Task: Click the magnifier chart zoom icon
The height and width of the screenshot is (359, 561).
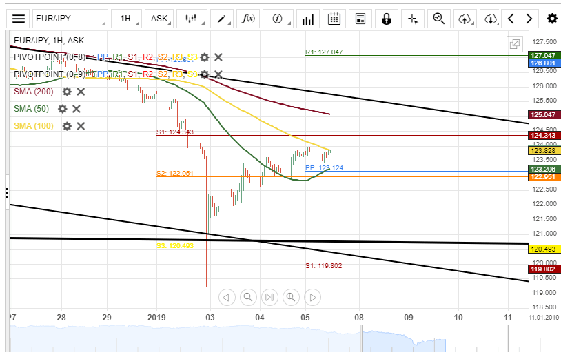Action: pos(439,19)
